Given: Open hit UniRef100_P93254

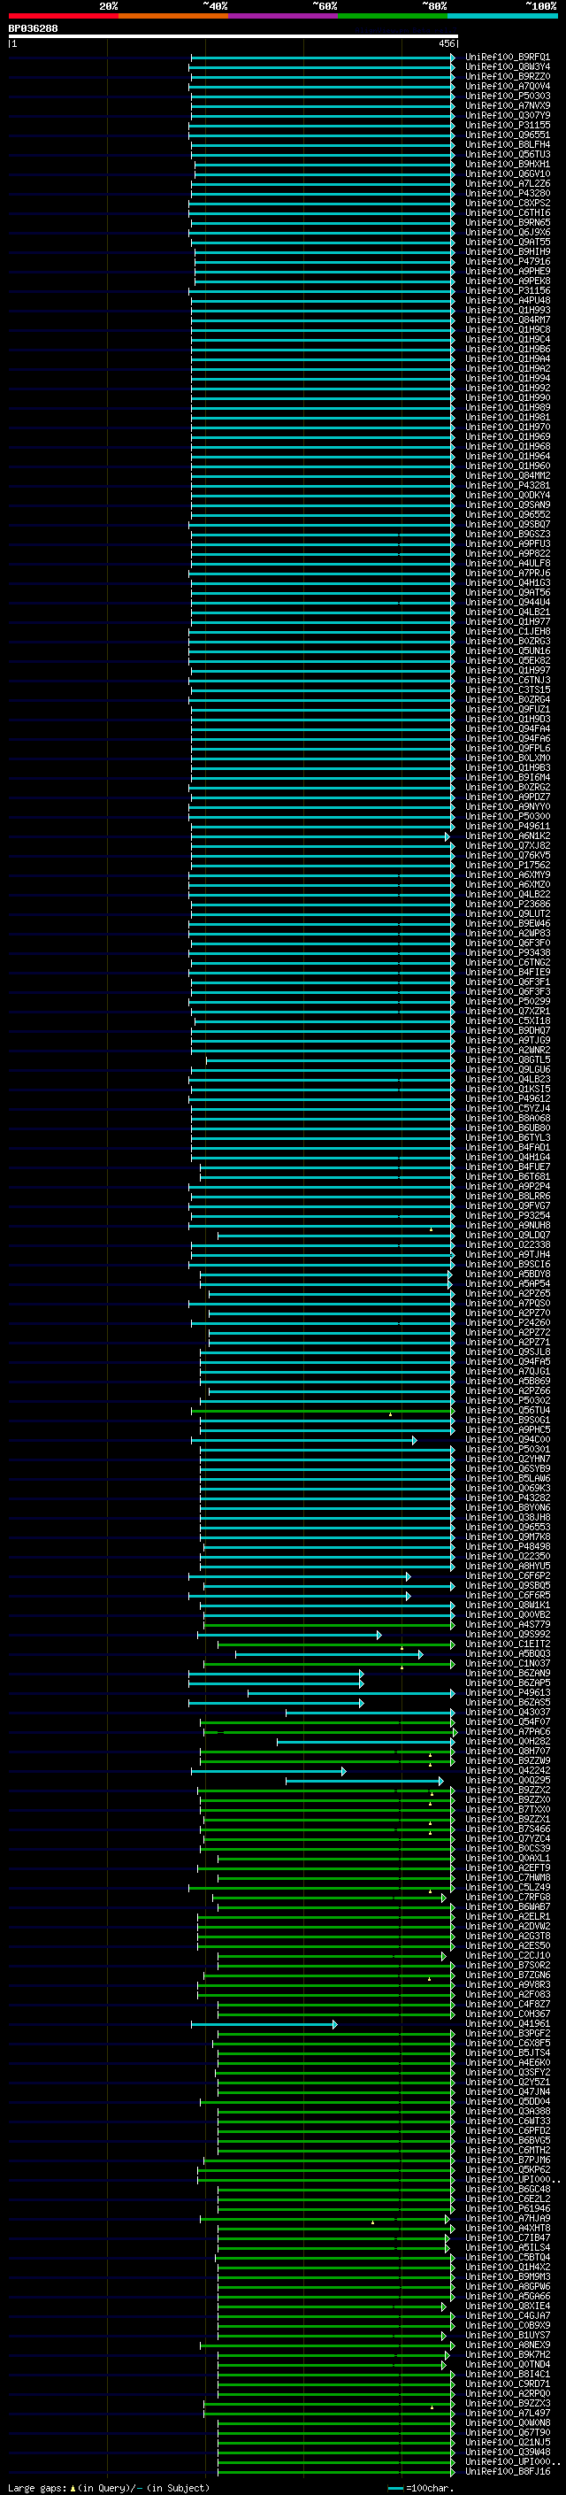Looking at the screenshot, I should click(507, 1215).
